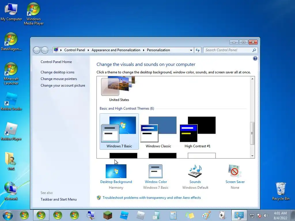The image size is (295, 221).
Task: Open the Calculator taskbar icon
Action: point(173,215)
